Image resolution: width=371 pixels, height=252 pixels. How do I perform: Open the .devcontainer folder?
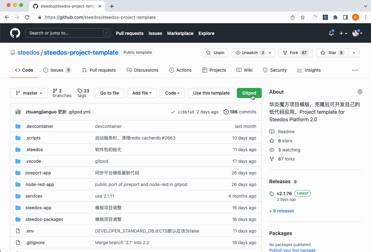[x=39, y=126]
